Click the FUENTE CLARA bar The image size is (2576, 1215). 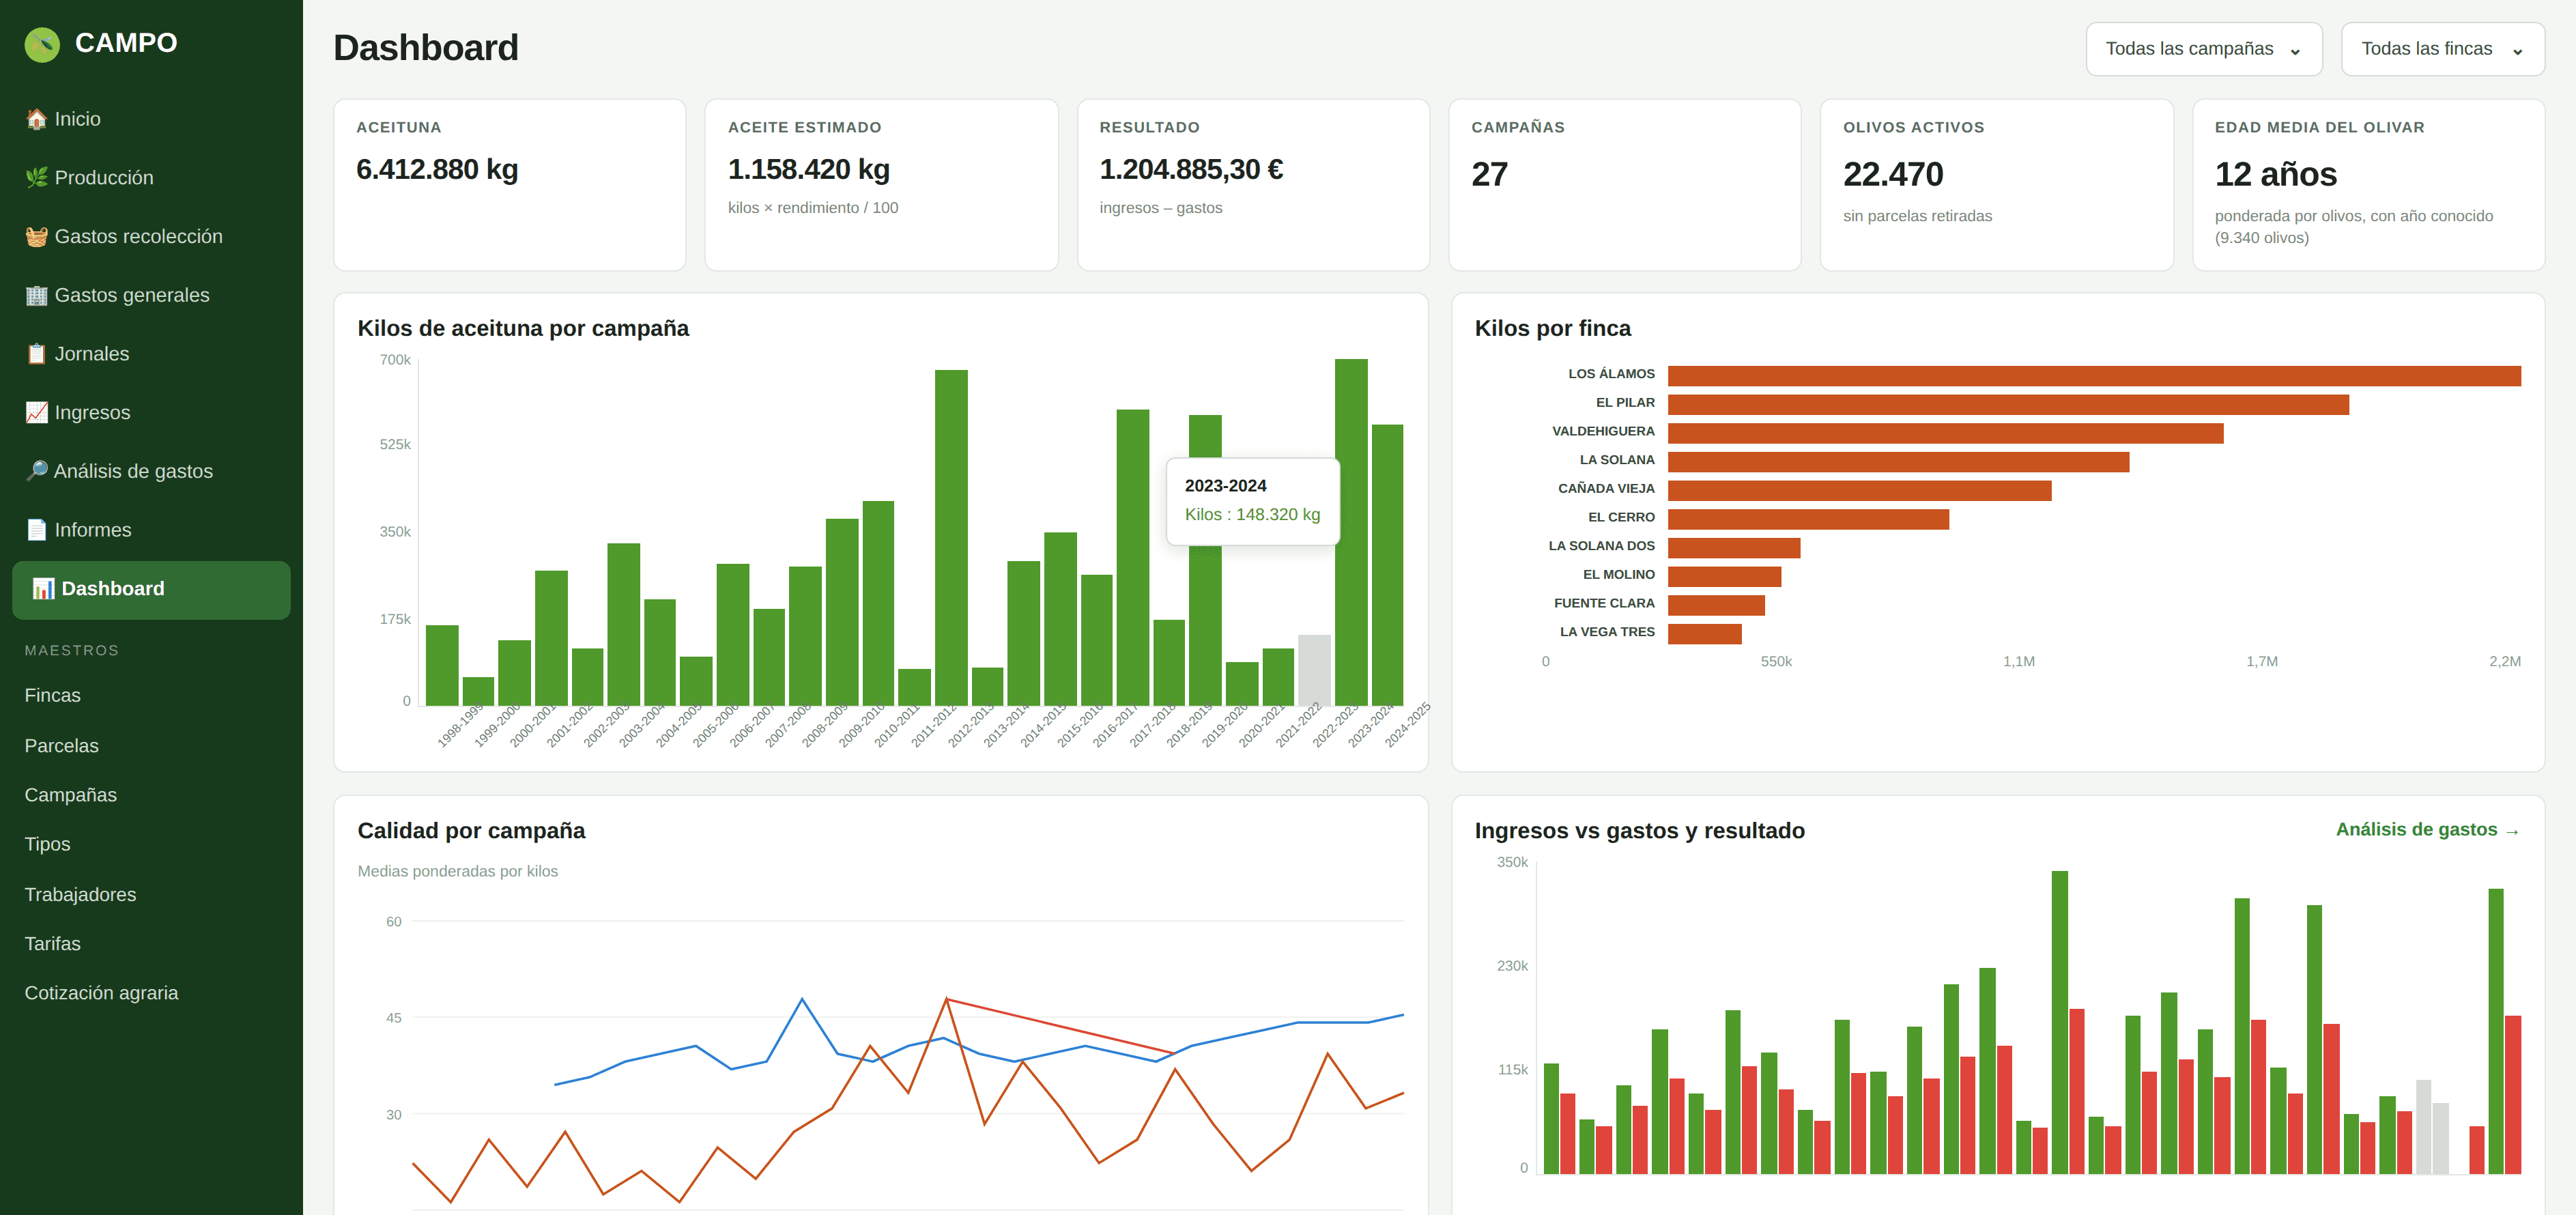[x=1716, y=605]
